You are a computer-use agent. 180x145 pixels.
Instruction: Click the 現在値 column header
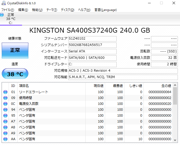click(x=95, y=86)
